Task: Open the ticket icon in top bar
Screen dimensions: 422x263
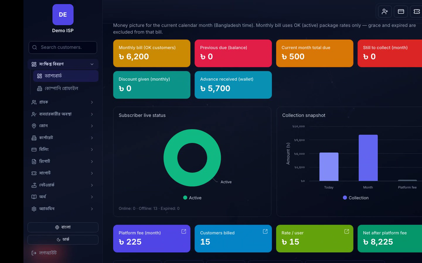Action: tap(416, 12)
